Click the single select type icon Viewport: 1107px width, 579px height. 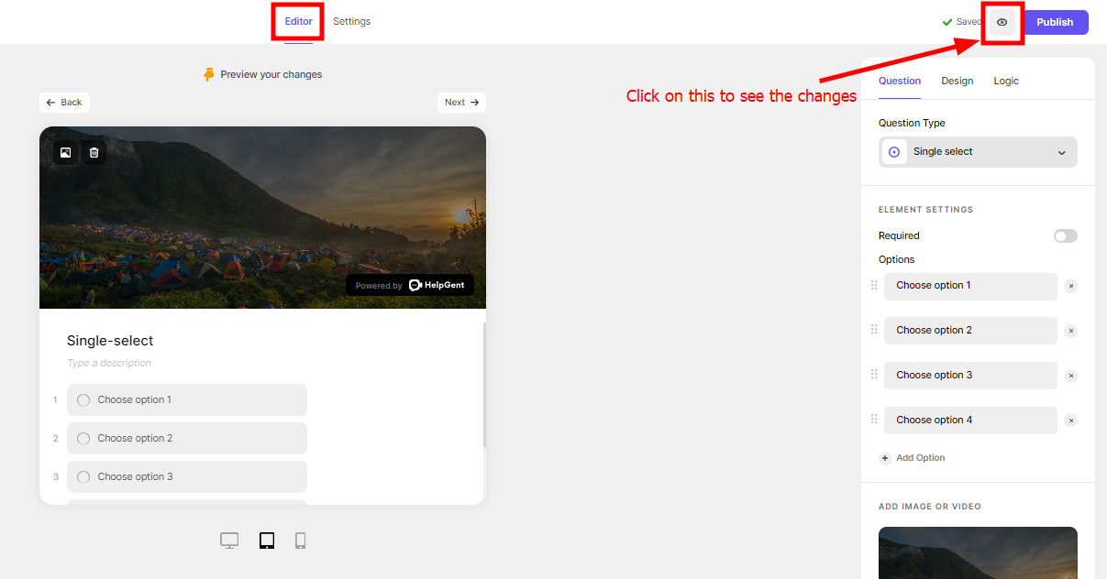tap(894, 152)
